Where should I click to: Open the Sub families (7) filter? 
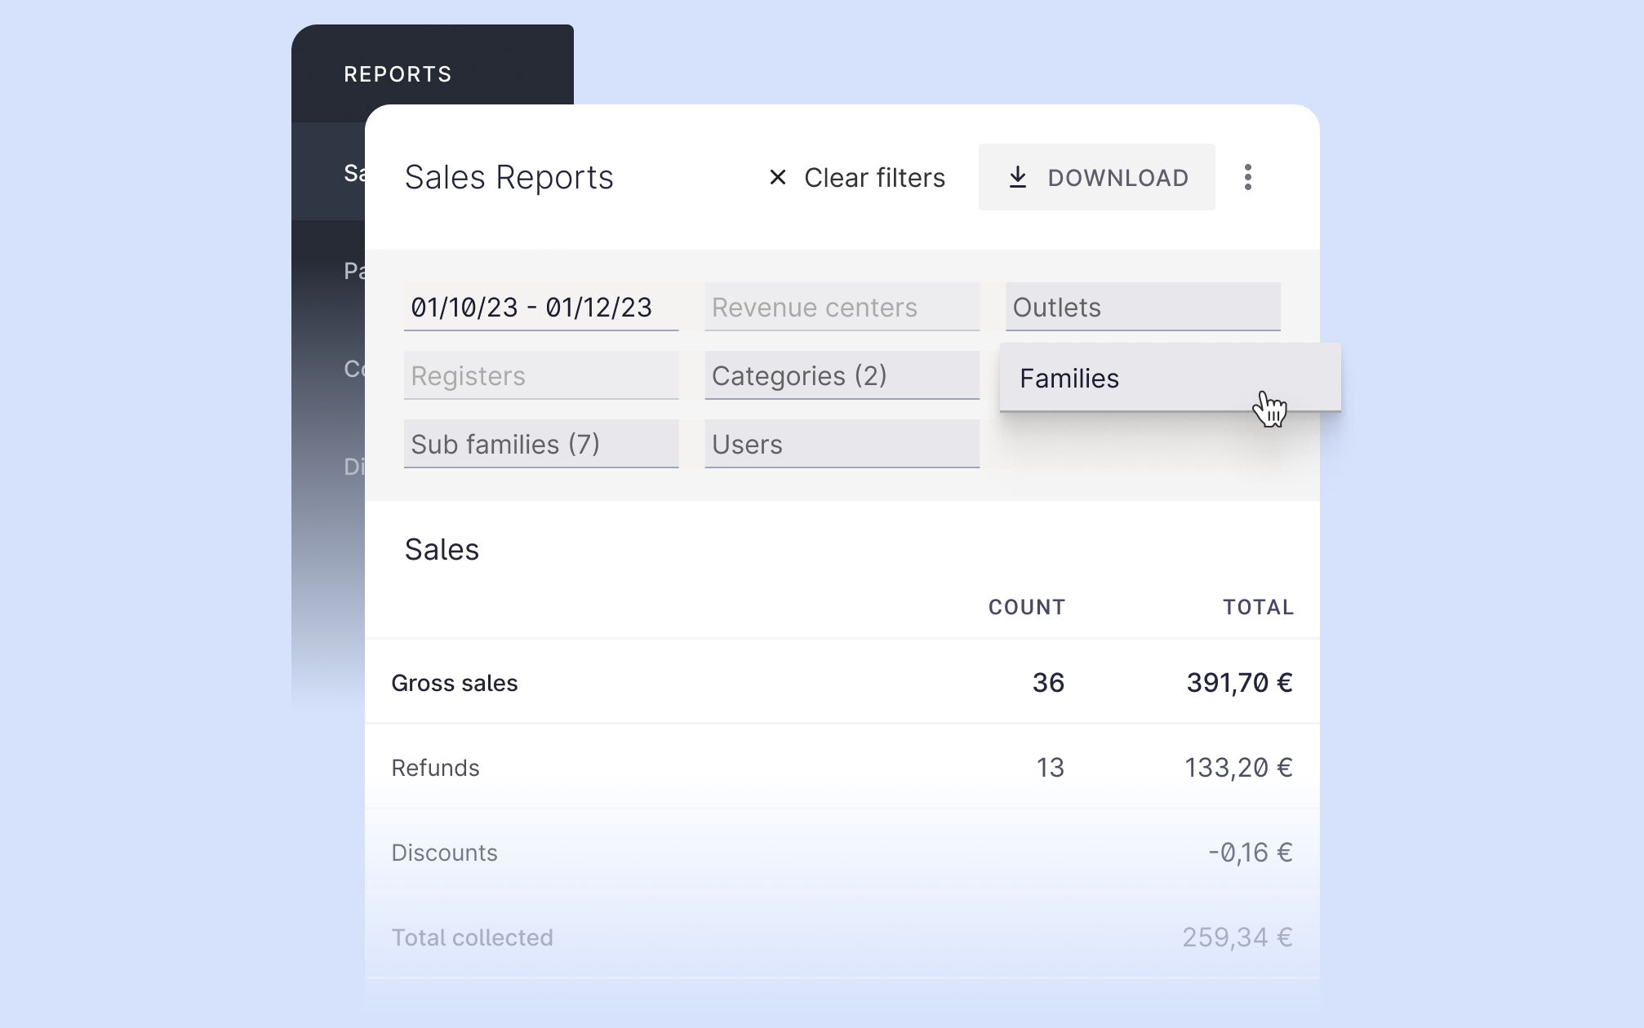pyautogui.click(x=540, y=445)
